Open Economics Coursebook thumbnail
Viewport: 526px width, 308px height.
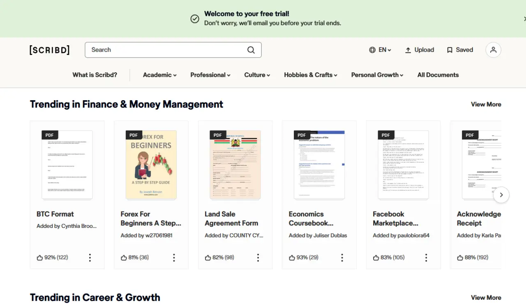point(319,165)
